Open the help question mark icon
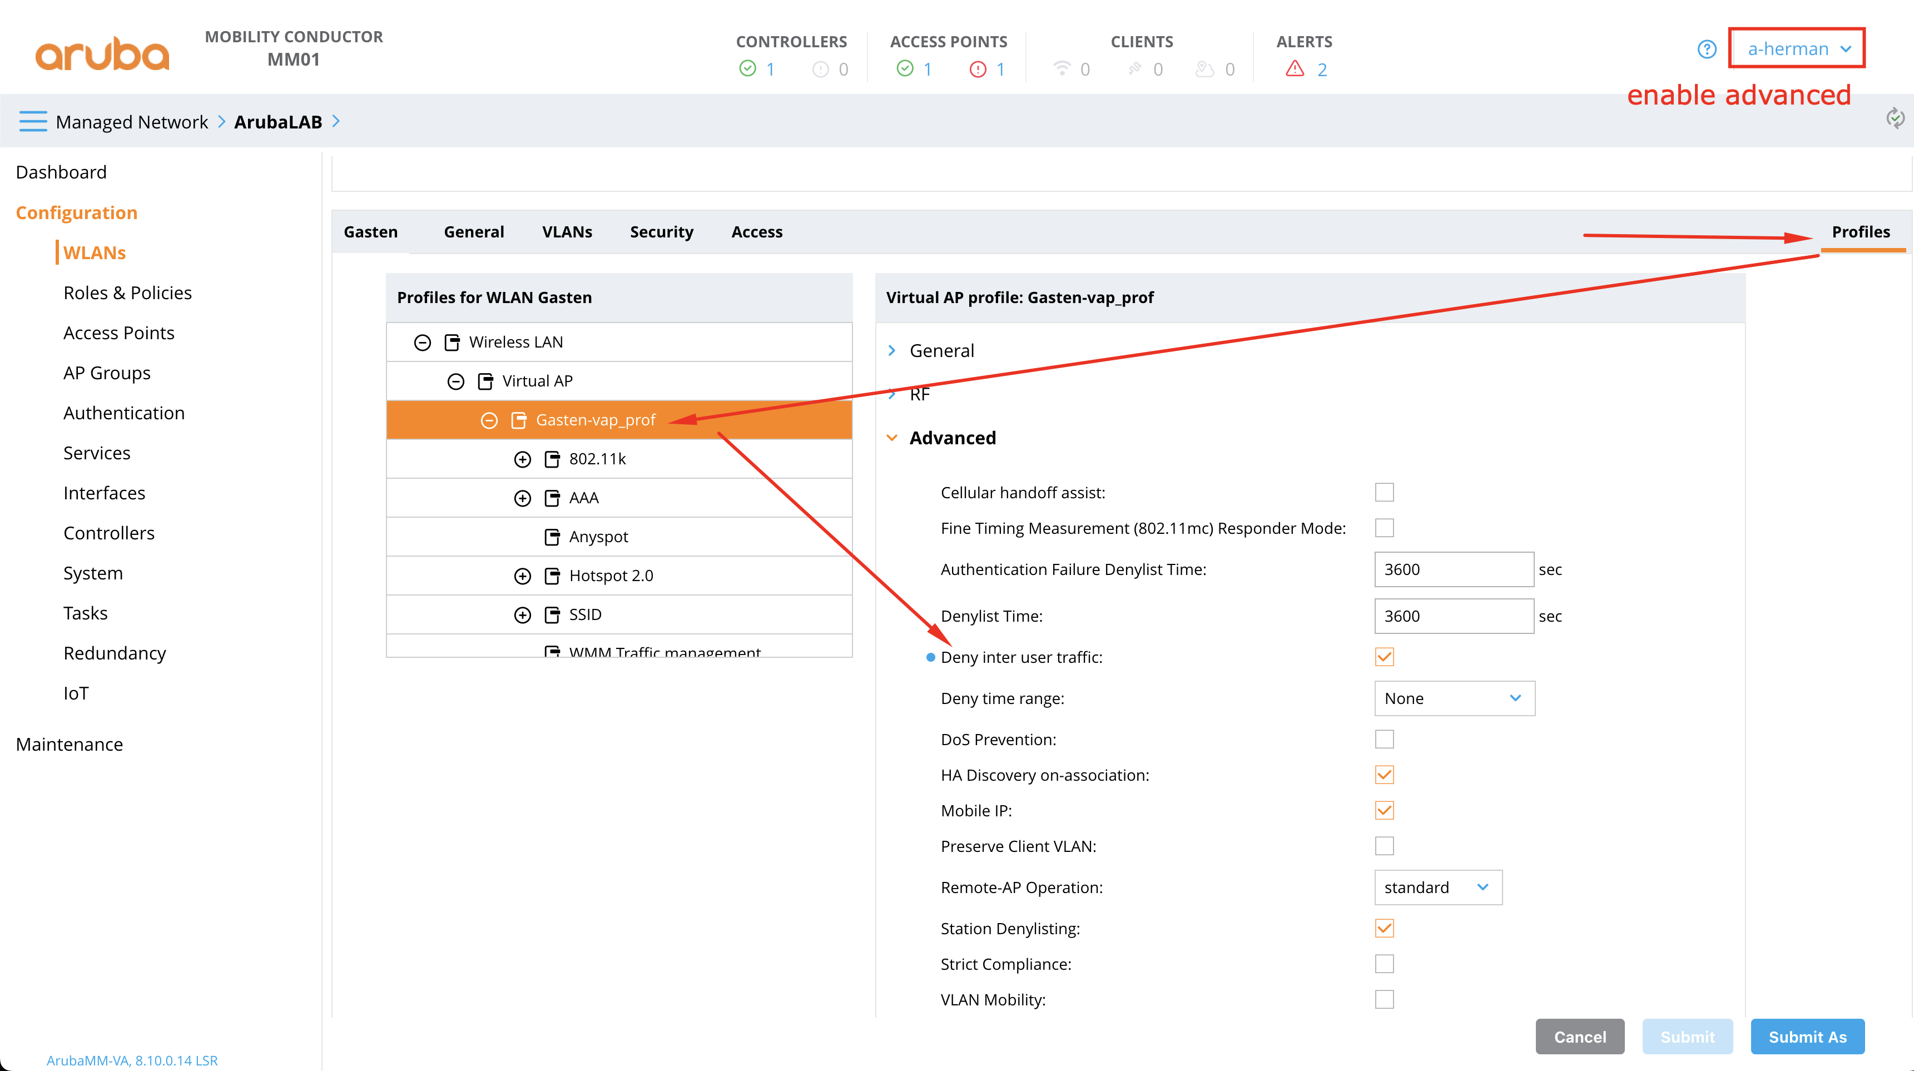The height and width of the screenshot is (1071, 1914). click(x=1707, y=49)
